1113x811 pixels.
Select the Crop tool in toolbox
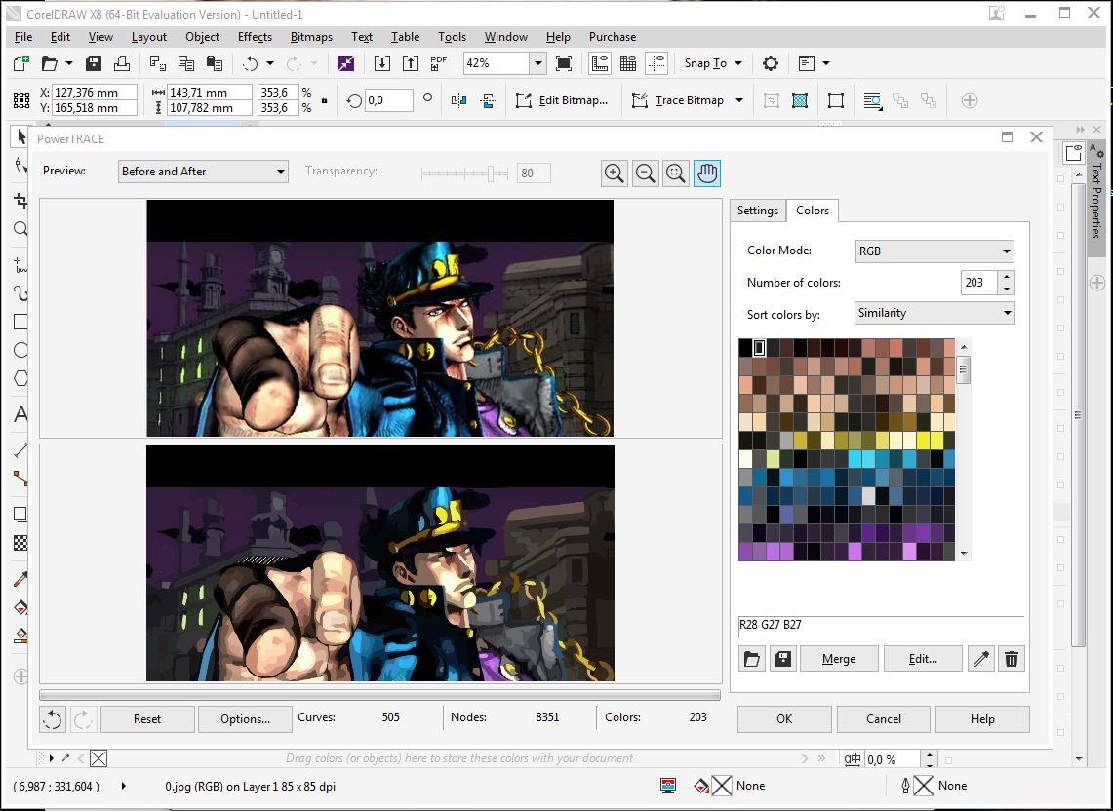[x=20, y=200]
